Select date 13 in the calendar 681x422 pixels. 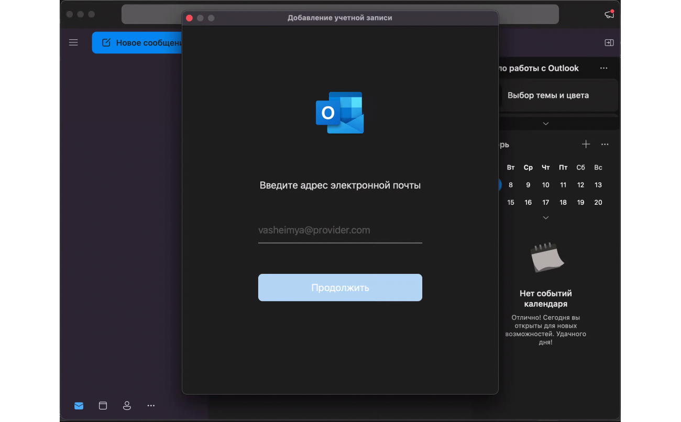point(598,185)
